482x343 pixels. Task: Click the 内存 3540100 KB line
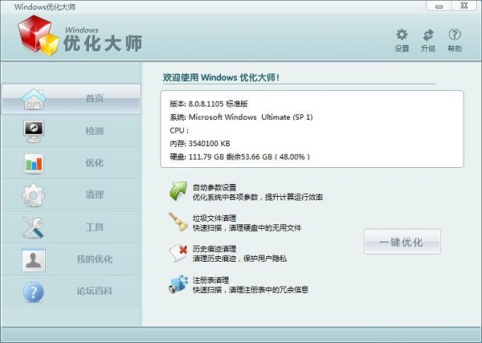click(x=200, y=144)
